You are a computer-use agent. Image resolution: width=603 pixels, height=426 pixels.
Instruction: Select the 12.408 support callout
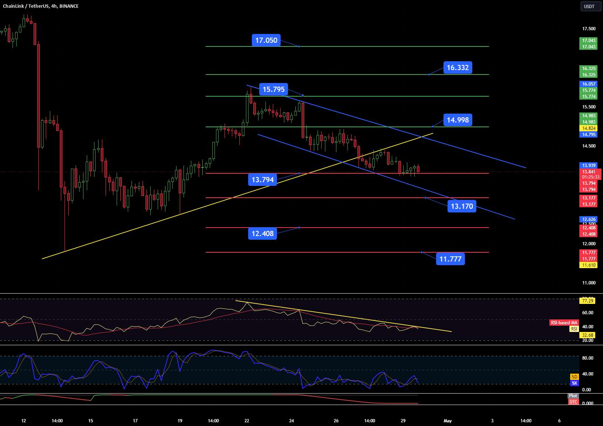coord(263,233)
